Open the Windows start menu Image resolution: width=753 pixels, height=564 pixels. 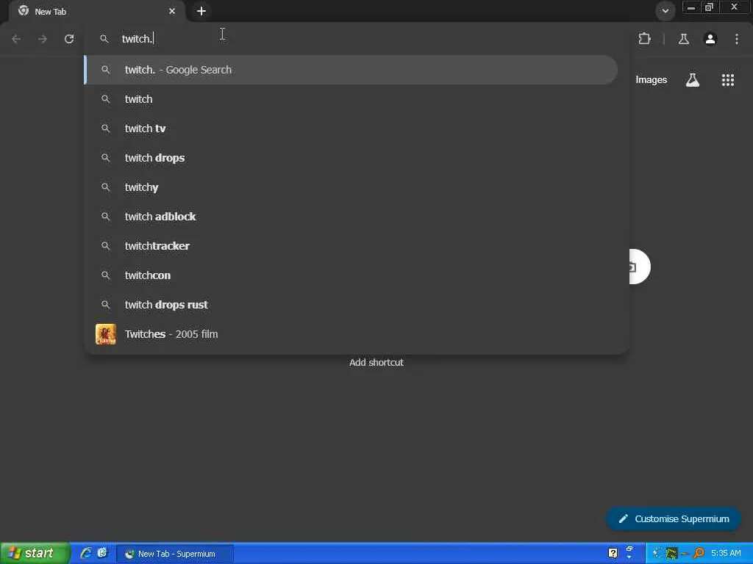[x=35, y=554]
